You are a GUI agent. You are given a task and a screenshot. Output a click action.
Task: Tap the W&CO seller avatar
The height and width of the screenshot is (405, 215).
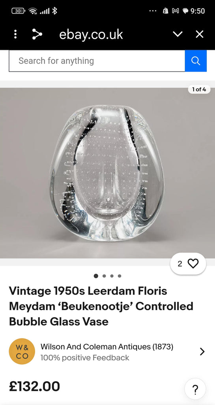pyautogui.click(x=22, y=351)
